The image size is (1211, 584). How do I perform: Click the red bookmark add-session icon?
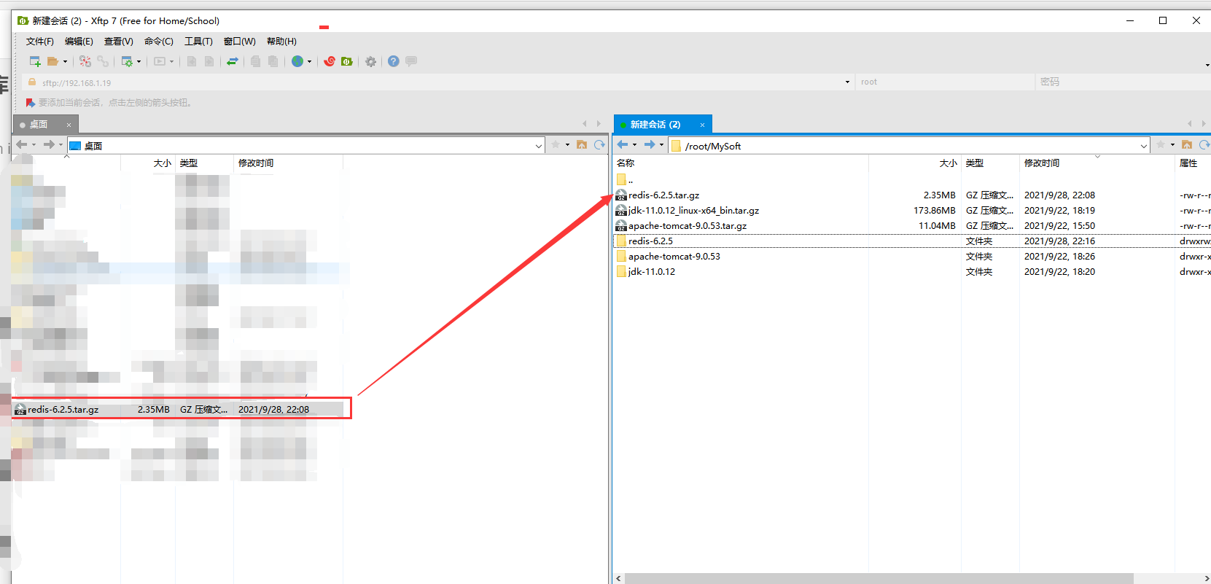tap(31, 103)
